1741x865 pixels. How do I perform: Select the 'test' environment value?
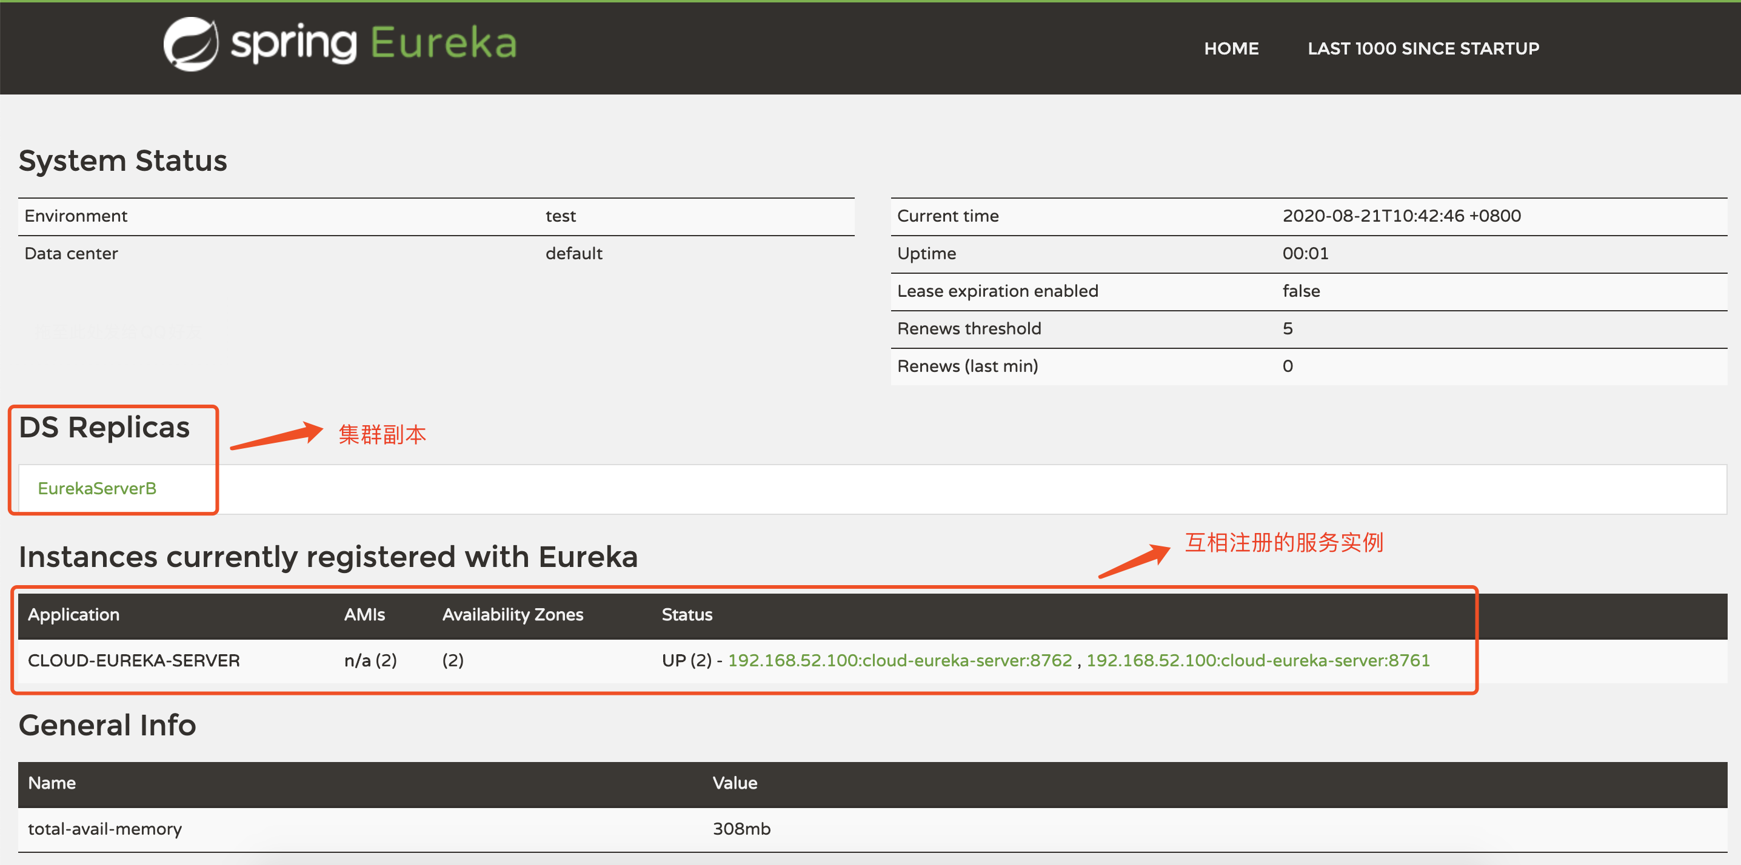click(560, 216)
